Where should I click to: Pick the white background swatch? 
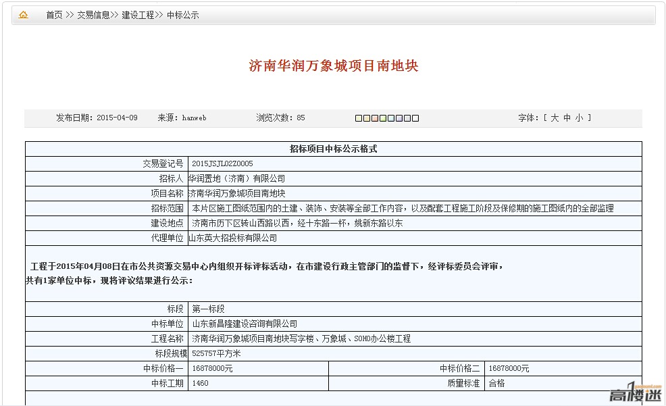pos(415,118)
